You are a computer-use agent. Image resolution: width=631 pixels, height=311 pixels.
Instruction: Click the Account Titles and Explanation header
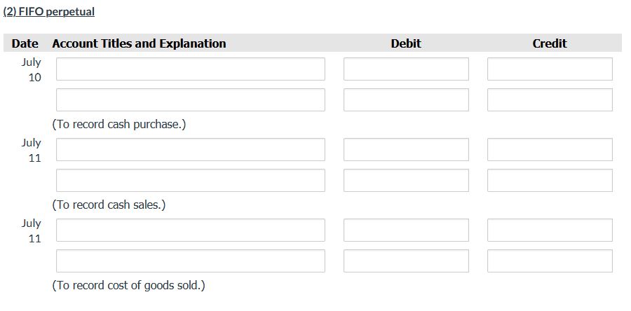click(139, 43)
